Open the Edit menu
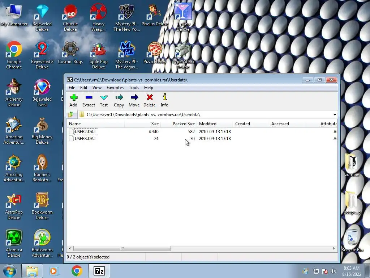This screenshot has height=278, width=370. (84, 88)
